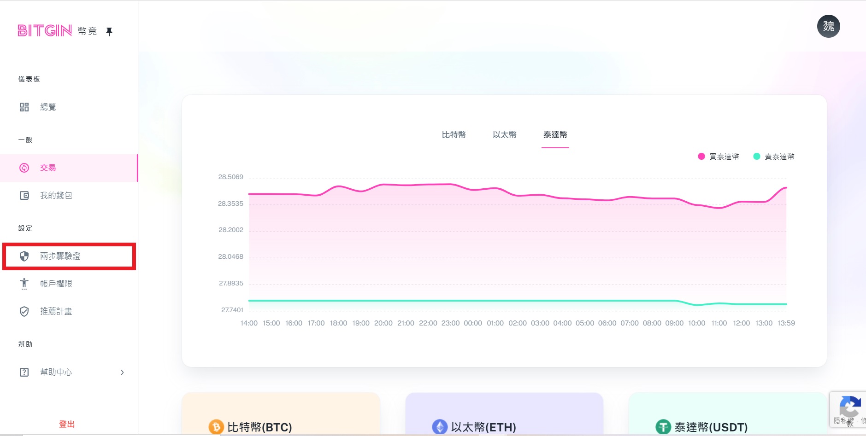
Task: Click the pink 買泰達幣 legend dot
Action: click(701, 157)
